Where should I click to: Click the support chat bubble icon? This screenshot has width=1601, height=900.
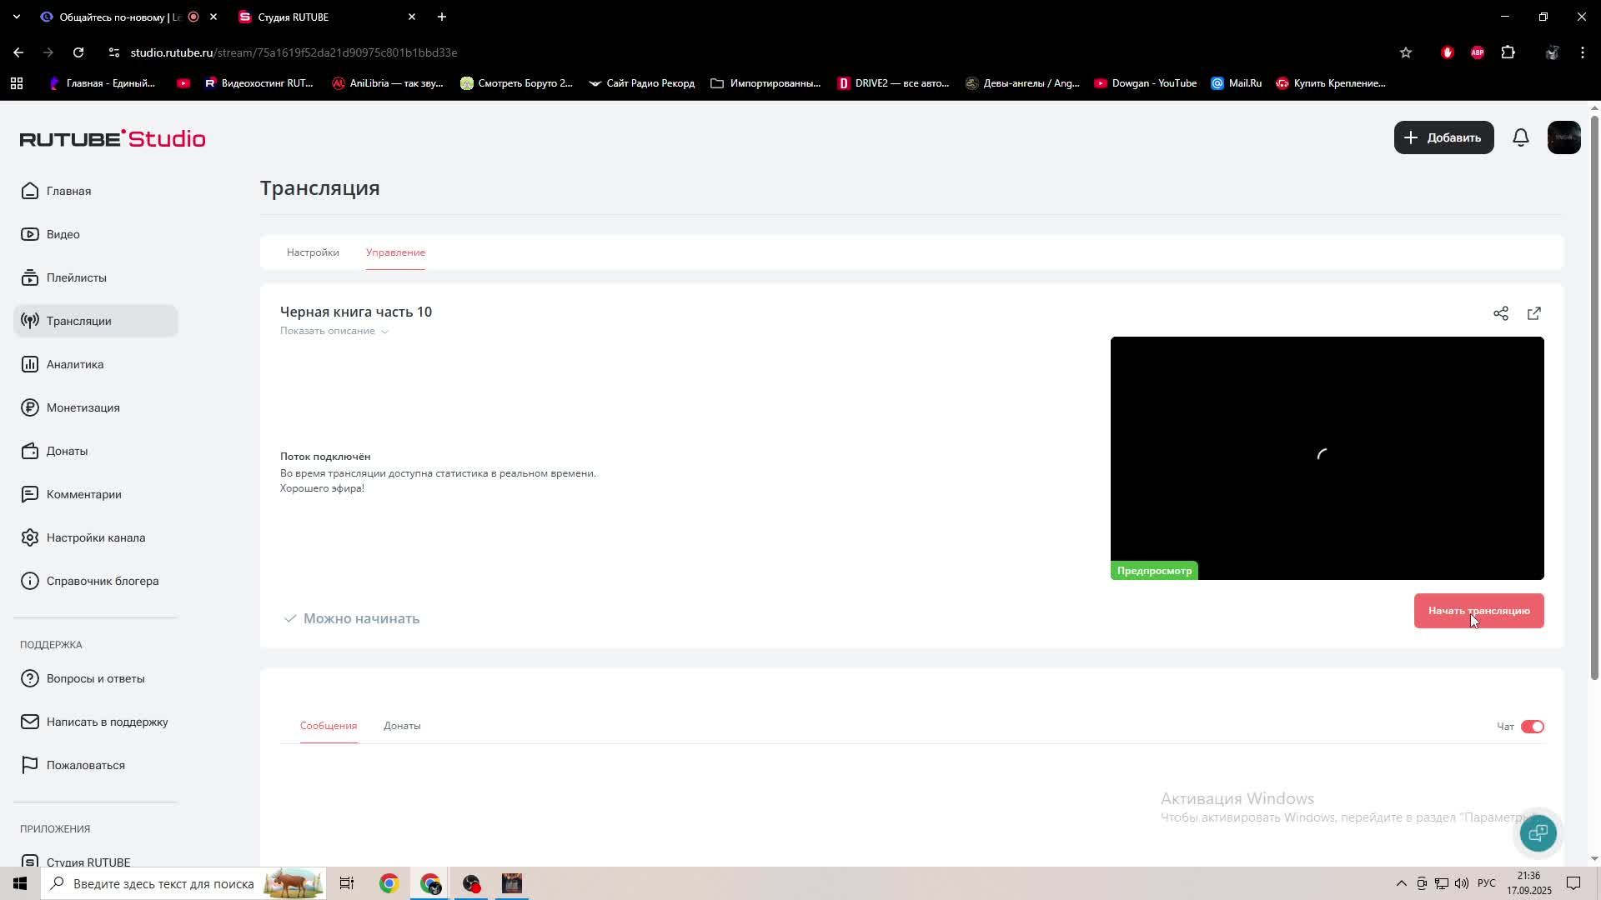click(1538, 832)
